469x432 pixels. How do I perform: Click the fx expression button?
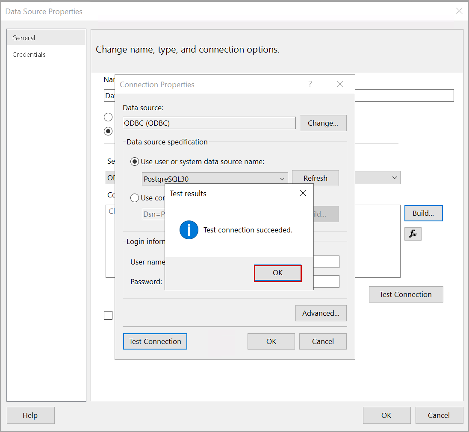click(x=413, y=234)
